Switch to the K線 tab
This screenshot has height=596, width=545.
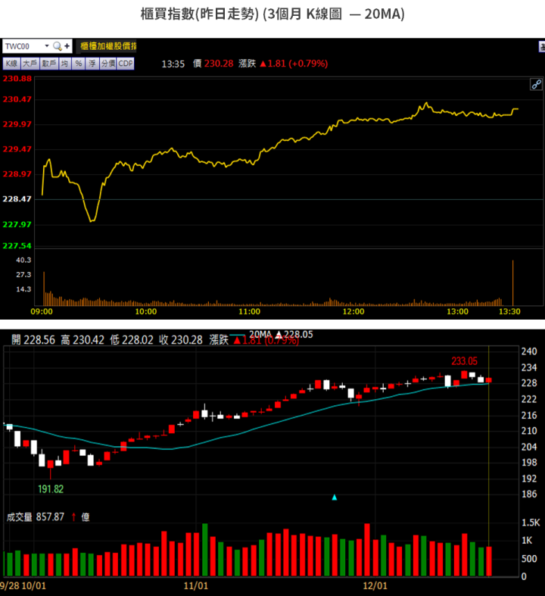[11, 64]
